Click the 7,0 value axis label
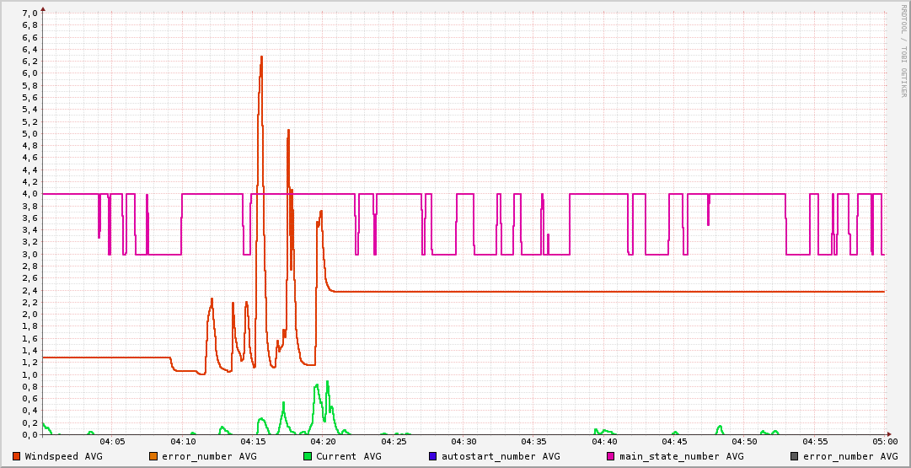Viewport: 911px width, 468px height. point(29,13)
